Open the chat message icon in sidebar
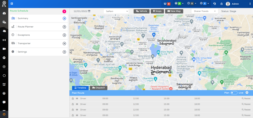 pos(4,102)
